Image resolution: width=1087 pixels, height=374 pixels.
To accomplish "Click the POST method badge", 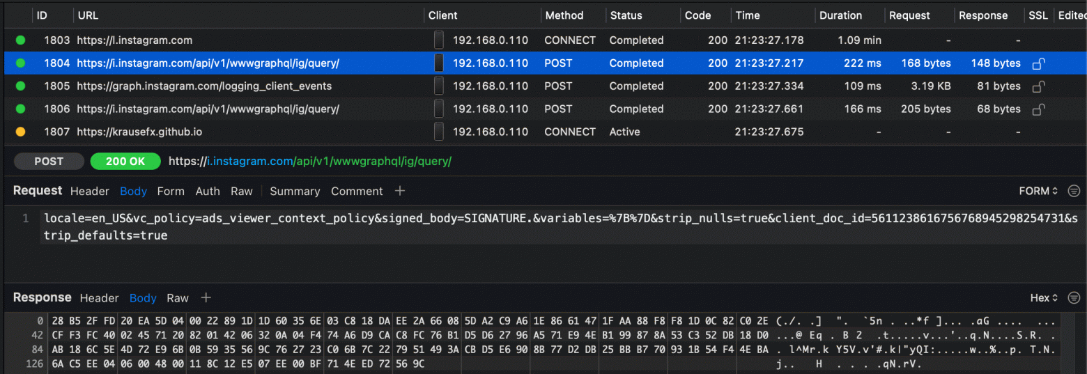I will pyautogui.click(x=49, y=162).
